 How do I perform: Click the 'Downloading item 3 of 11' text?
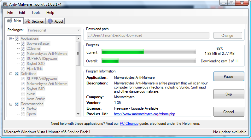tap(219, 61)
